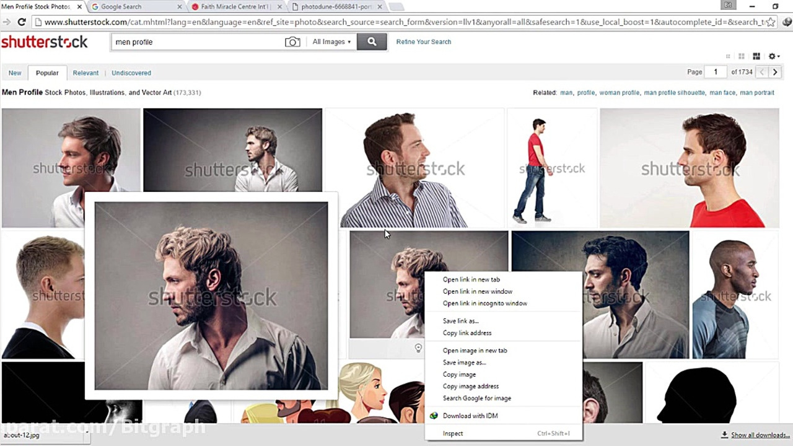Reload the page with the refresh icon

(x=22, y=22)
